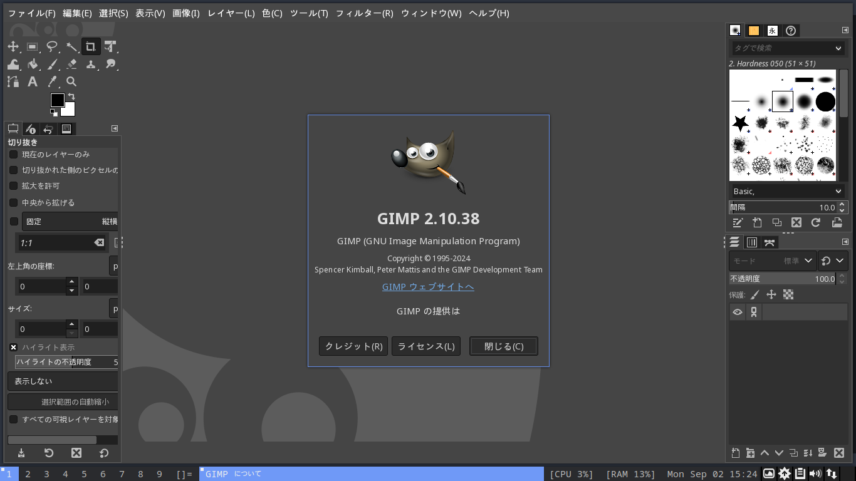Select the Color Picker eyedropper tool
The image size is (856, 481).
[52, 81]
